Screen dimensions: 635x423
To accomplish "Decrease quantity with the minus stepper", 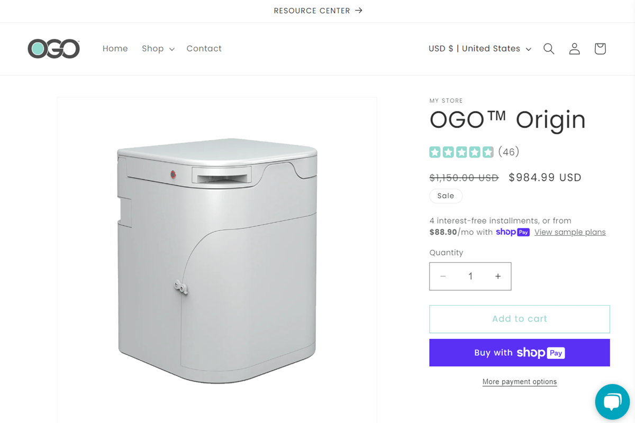I will pyautogui.click(x=443, y=276).
